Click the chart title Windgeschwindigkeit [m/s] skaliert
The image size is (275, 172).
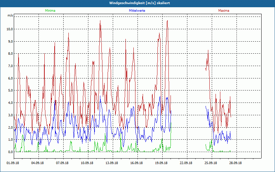point(140,3)
